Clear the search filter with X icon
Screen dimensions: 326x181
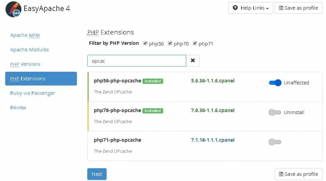point(193,60)
